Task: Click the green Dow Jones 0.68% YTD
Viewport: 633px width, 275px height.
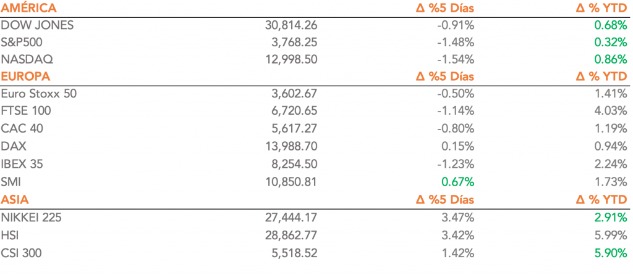Action: coord(611,25)
